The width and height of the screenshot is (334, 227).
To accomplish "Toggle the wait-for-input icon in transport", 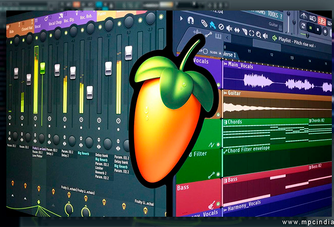I will [x=313, y=19].
